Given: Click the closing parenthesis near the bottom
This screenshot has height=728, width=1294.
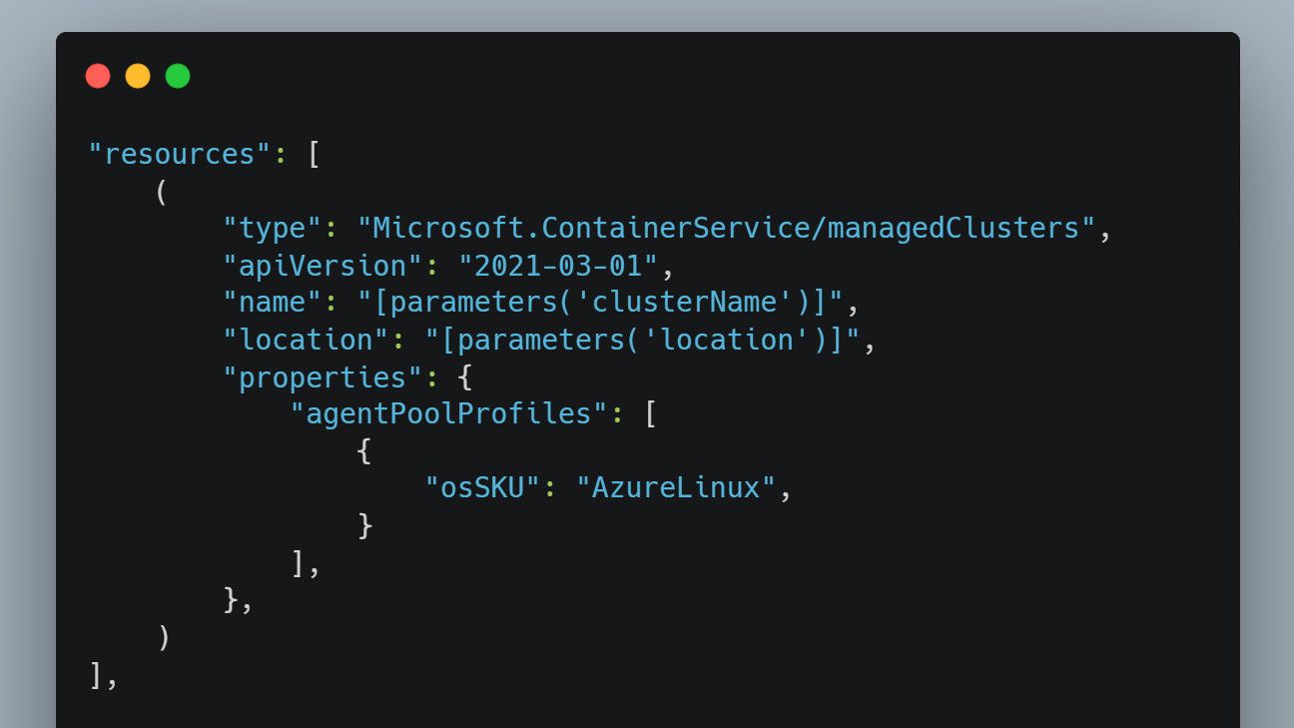Looking at the screenshot, I should click(161, 638).
